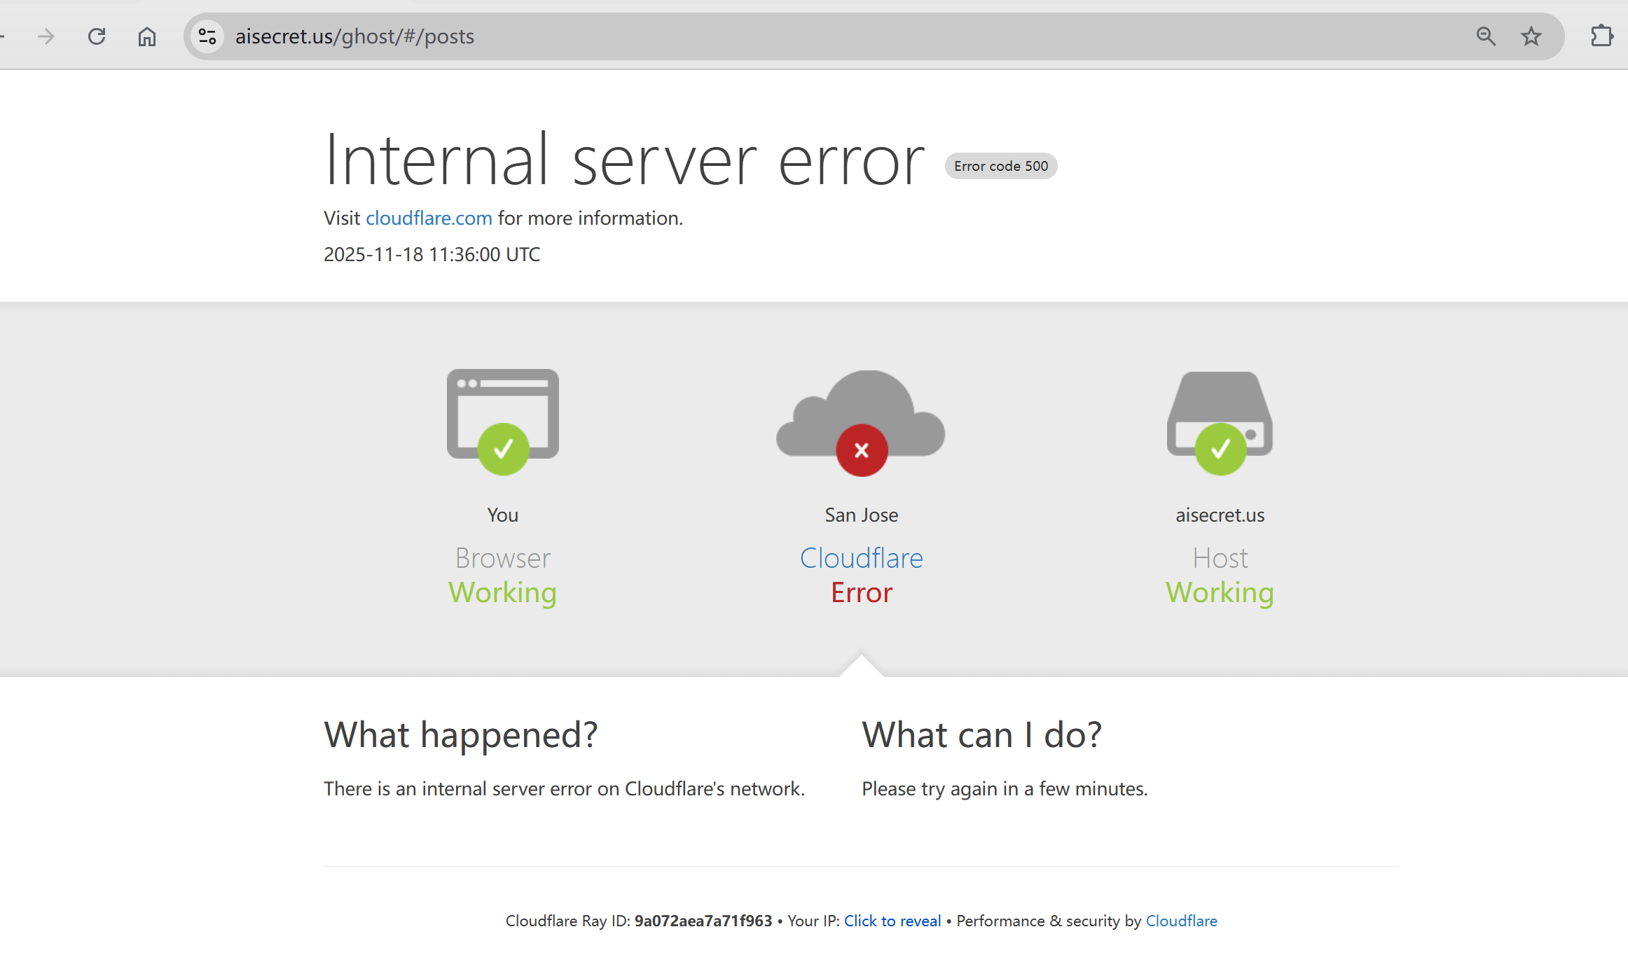This screenshot has width=1628, height=955.
Task: Click the red Error status text
Action: (x=861, y=593)
